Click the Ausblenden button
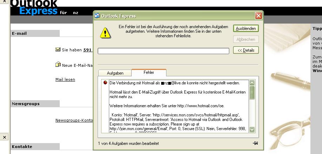322x154 pixels. pos(246,28)
